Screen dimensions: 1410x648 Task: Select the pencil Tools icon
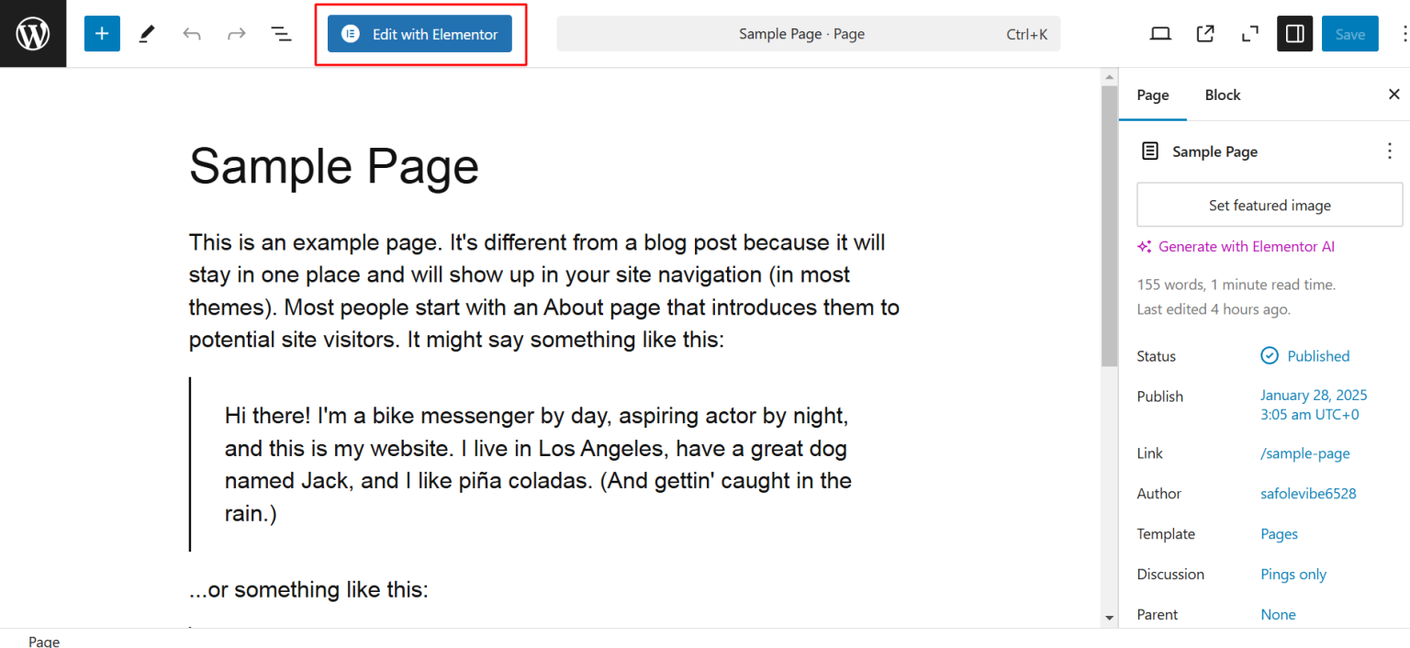(147, 34)
